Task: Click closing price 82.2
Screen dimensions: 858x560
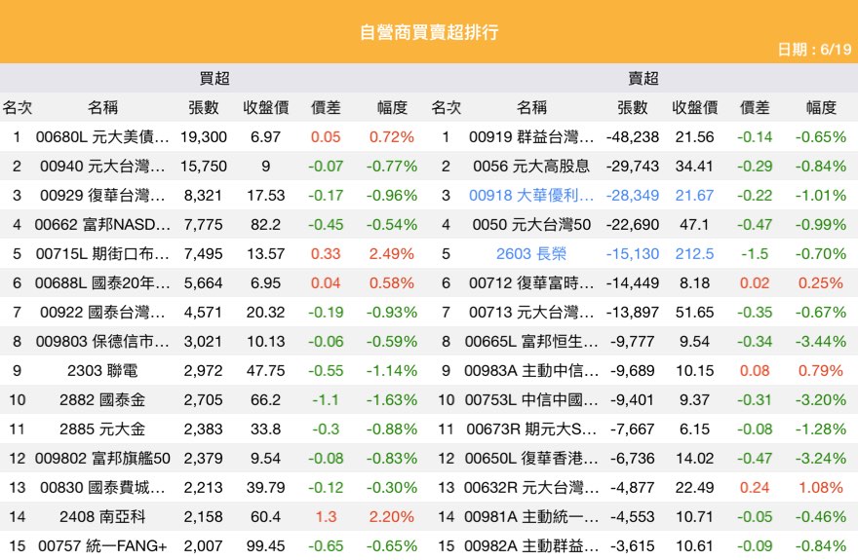Action: point(265,225)
